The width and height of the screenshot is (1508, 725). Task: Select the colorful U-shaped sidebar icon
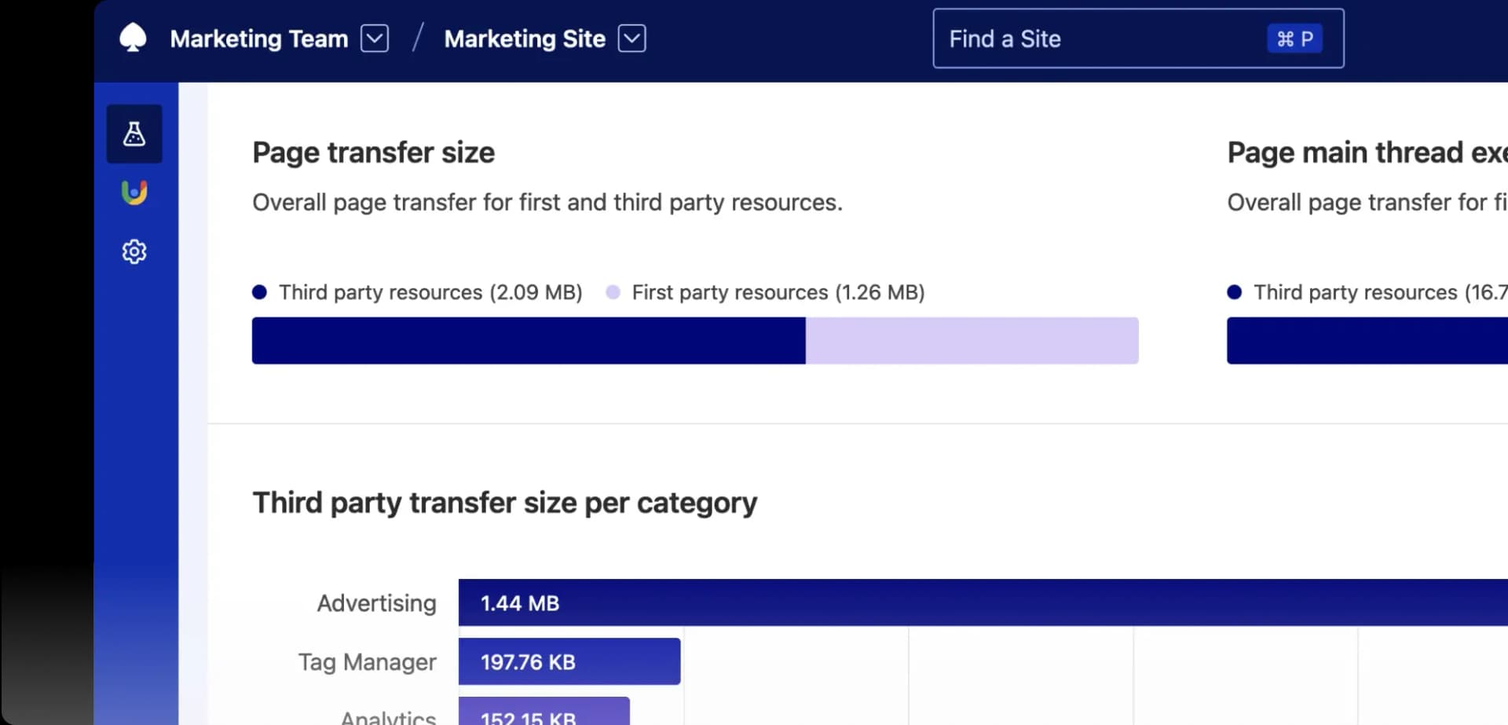(134, 192)
